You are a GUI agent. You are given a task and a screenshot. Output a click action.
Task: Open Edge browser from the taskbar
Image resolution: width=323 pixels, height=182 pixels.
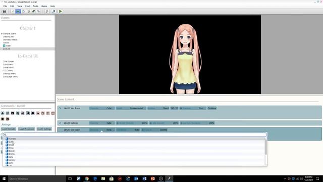pyautogui.click(x=95, y=178)
